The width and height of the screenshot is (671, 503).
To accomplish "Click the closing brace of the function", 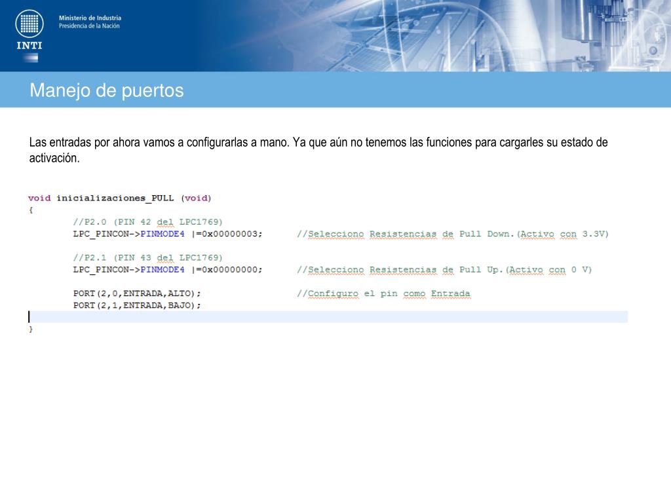I will (x=31, y=329).
